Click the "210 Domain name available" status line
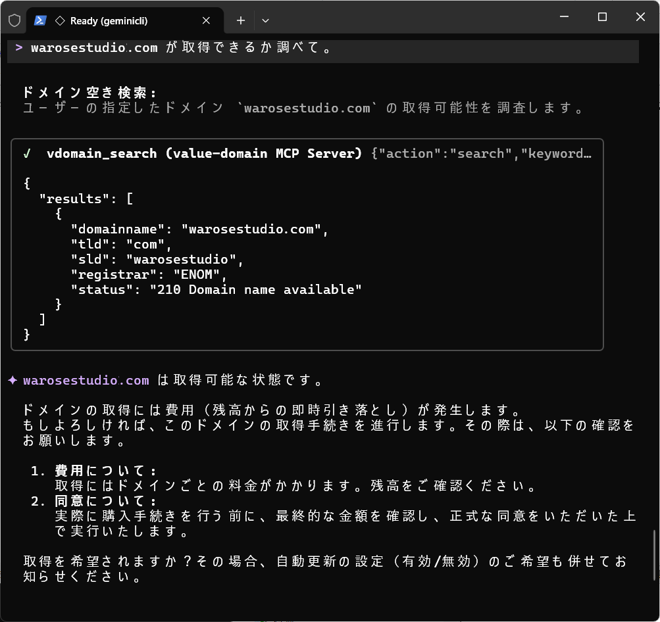660x622 pixels. click(216, 290)
